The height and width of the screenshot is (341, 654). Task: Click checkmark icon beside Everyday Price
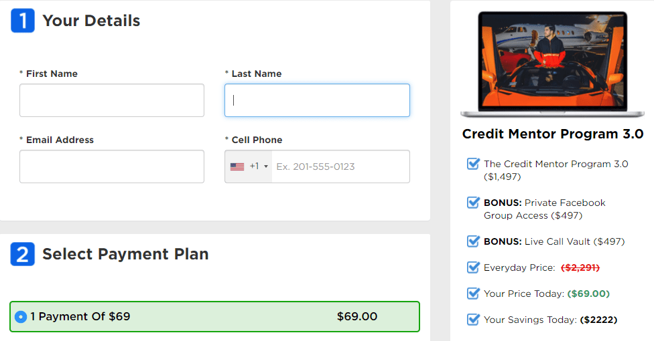[473, 267]
